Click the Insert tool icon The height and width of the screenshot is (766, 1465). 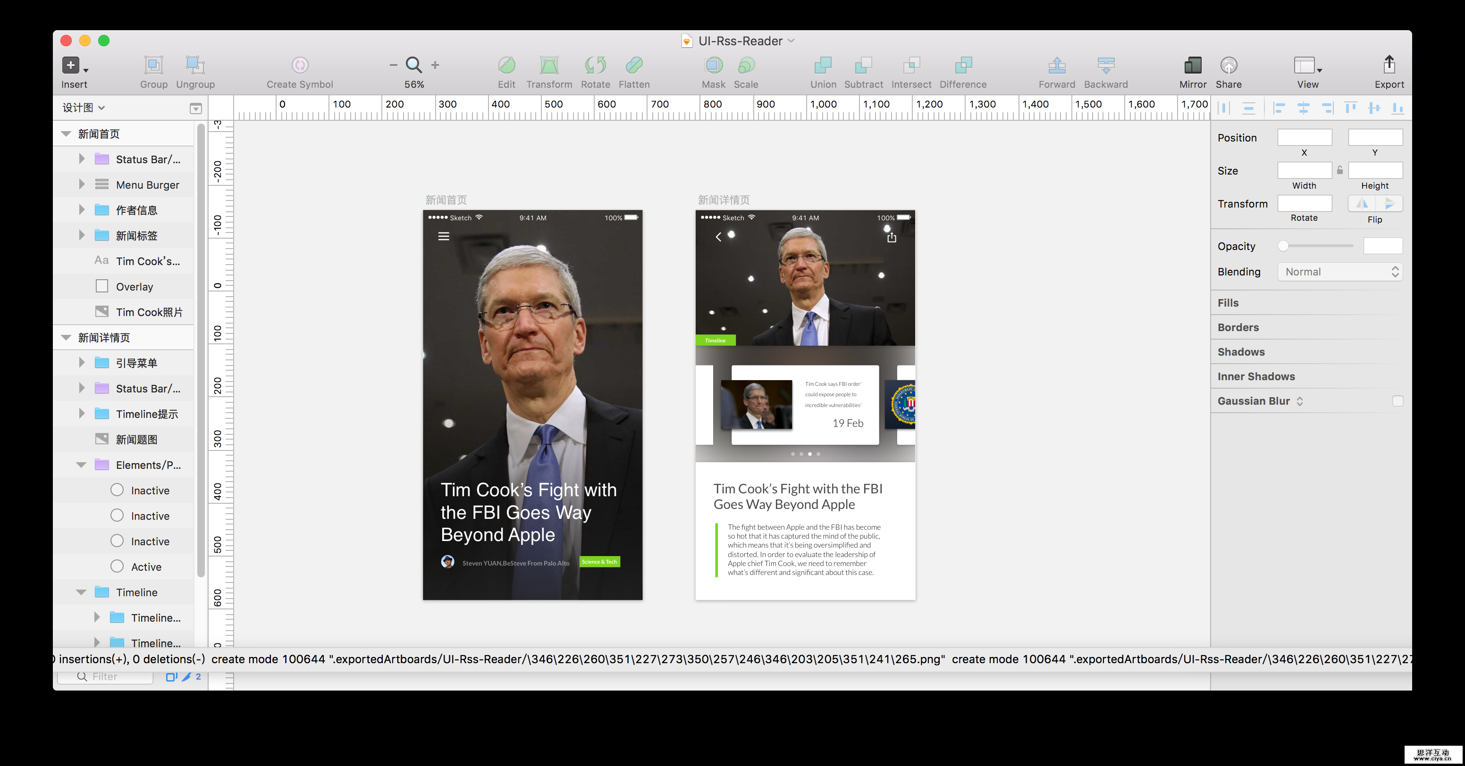(70, 66)
